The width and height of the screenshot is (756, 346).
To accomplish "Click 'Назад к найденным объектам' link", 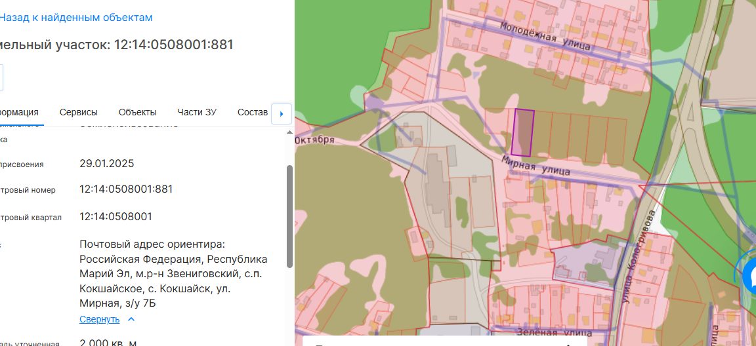I will (x=75, y=18).
